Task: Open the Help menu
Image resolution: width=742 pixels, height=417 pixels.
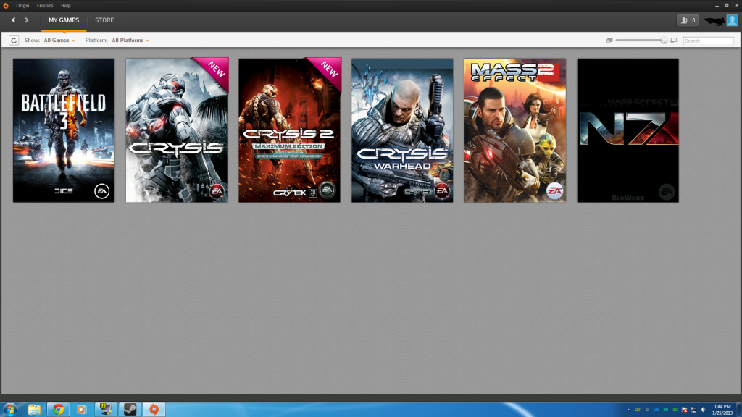Action: pos(66,6)
